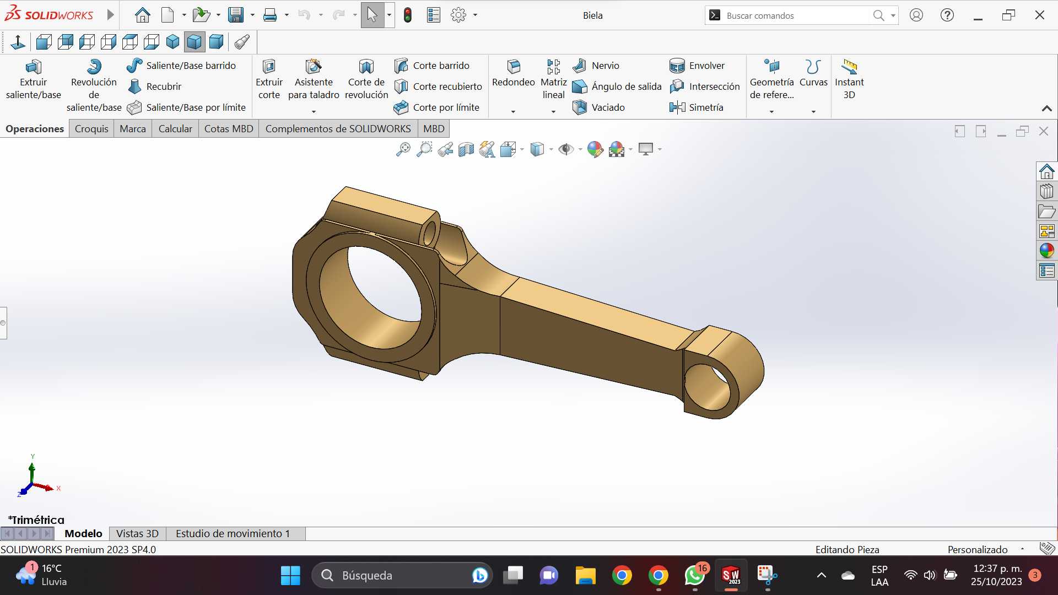Toggle hide/show items eye icon
This screenshot has width=1058, height=595.
(566, 149)
